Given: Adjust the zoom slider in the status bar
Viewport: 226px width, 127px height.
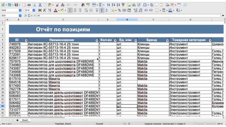Looking at the screenshot, I should coord(205,124).
